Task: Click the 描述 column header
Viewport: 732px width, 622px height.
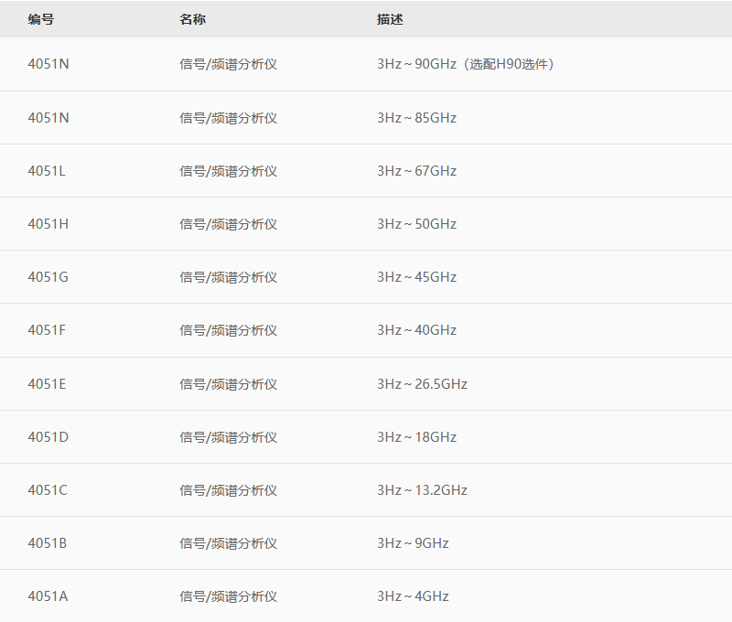Action: [x=390, y=19]
